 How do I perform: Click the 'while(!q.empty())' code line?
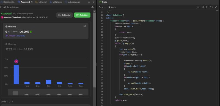(124, 44)
